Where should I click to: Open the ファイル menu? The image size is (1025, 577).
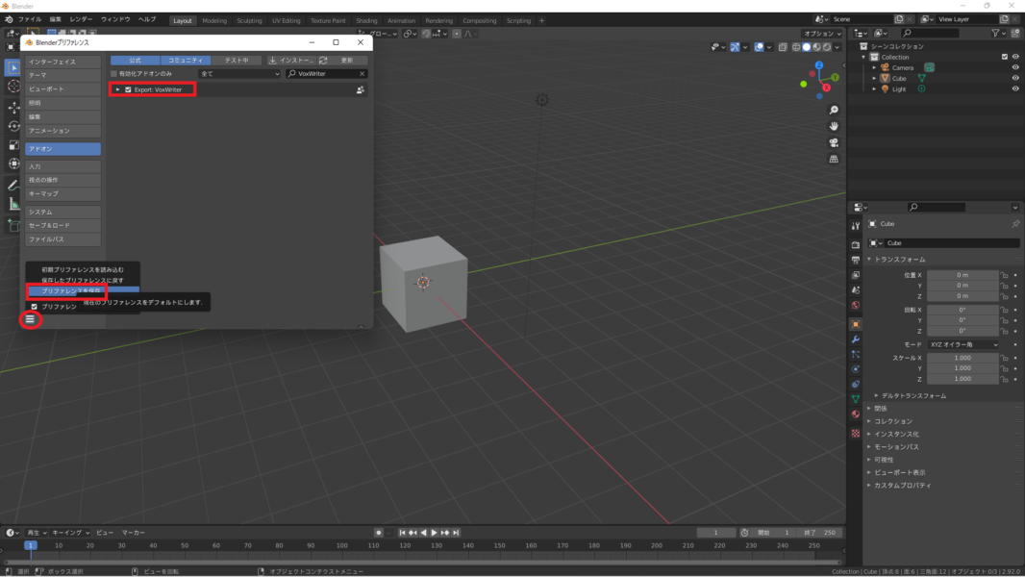coord(30,19)
